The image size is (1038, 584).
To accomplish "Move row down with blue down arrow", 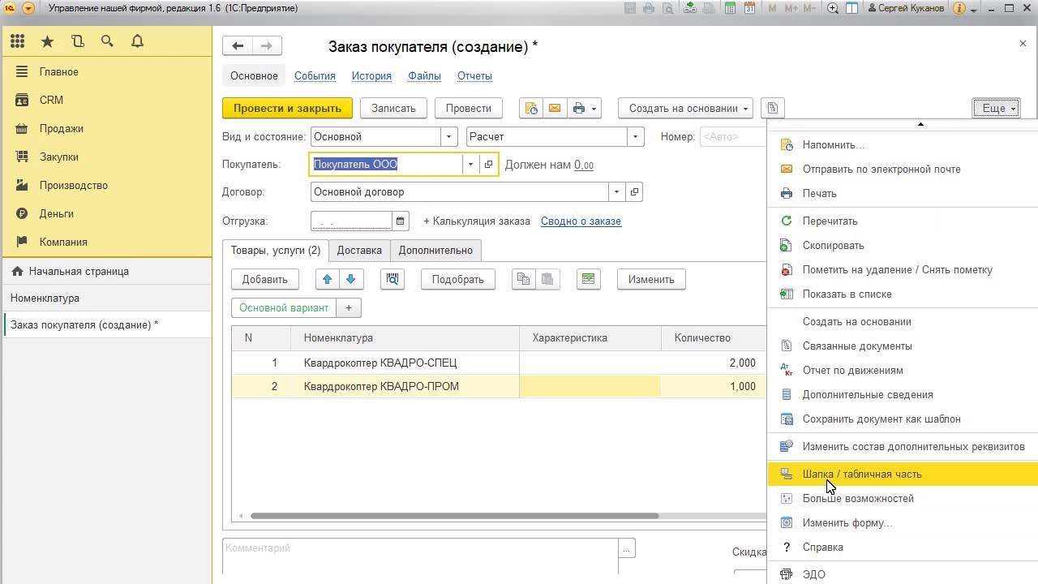I will coord(351,279).
